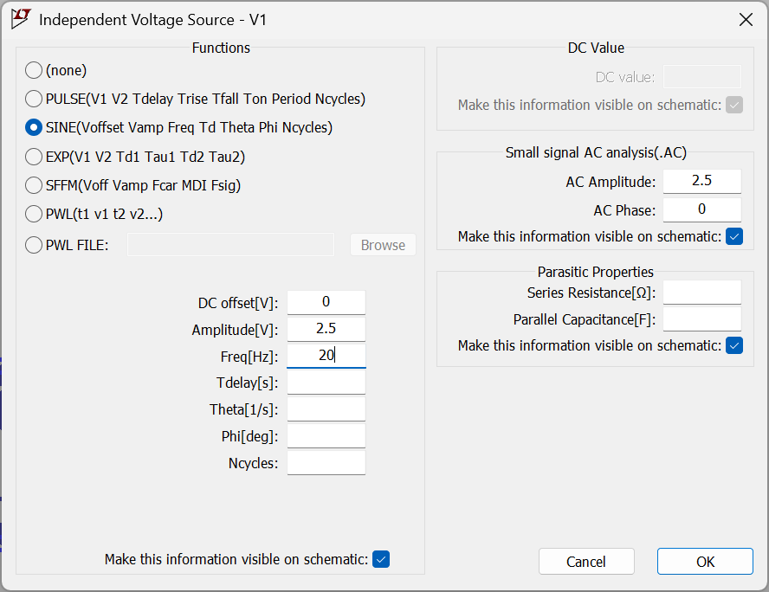Toggle Parasitic Properties visible on schematic checkbox
The height and width of the screenshot is (592, 769).
coord(734,345)
